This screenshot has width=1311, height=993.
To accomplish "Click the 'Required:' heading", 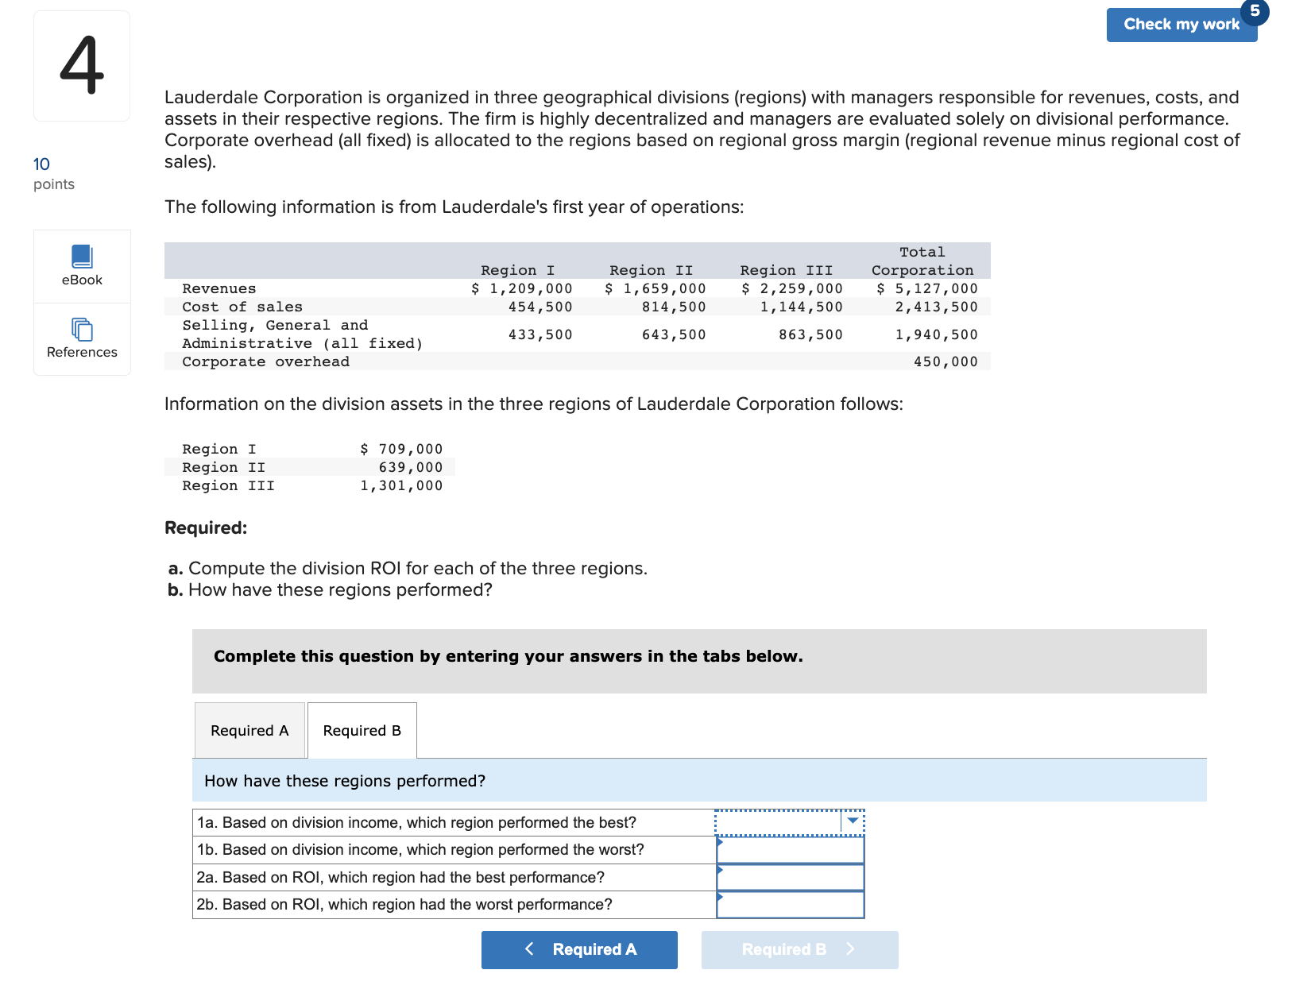I will click(x=206, y=527).
